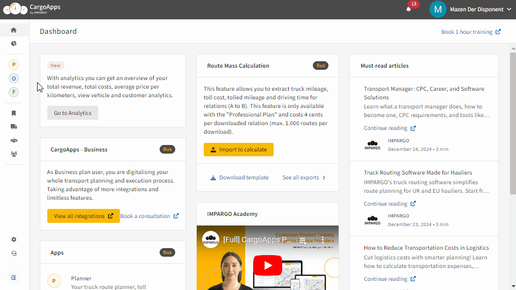Click the scrollbar down arrow

pos(513,286)
